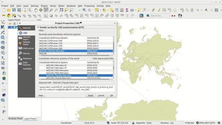Screen dimensions: 222x125
Task: Click the statistical summary sigma icon
Action: 127,10
